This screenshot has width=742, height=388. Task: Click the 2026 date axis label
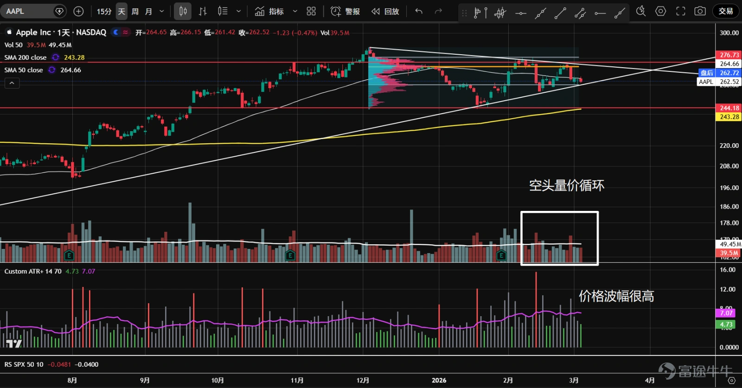point(439,381)
